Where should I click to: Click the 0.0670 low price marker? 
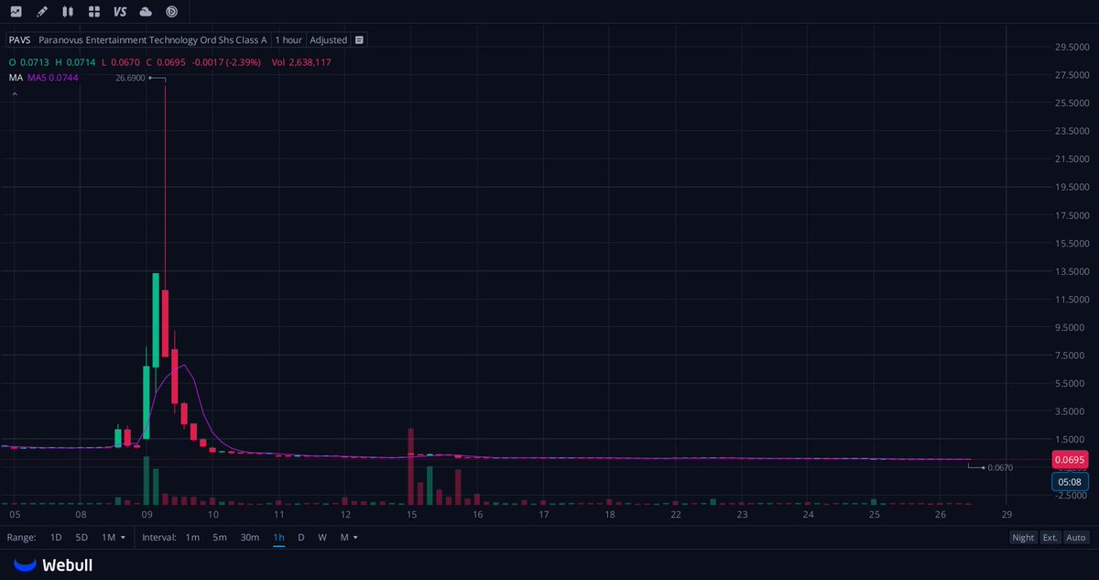[x=1000, y=468]
